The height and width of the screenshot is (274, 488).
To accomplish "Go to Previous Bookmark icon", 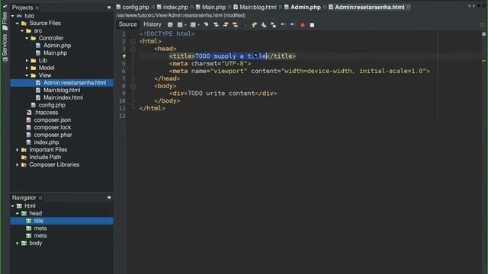I will [254, 24].
